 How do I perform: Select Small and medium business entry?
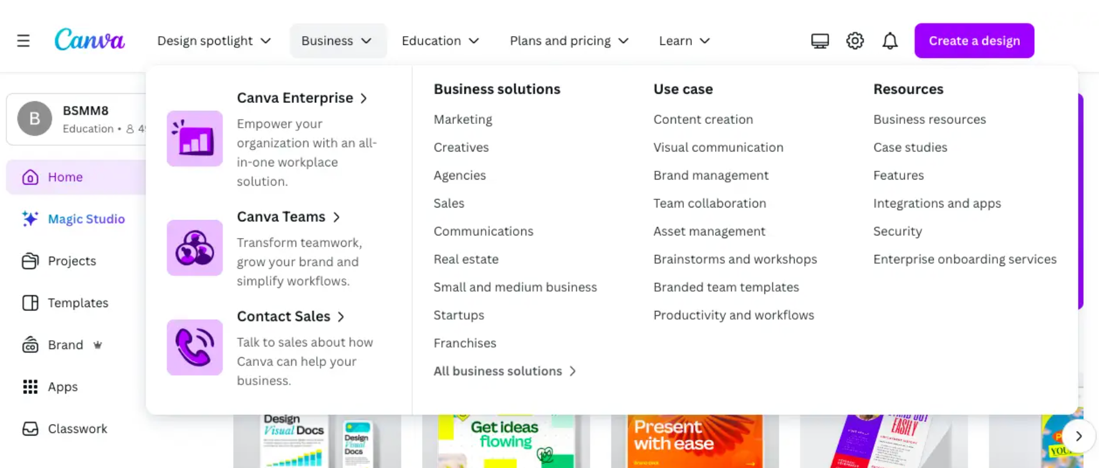coord(516,287)
